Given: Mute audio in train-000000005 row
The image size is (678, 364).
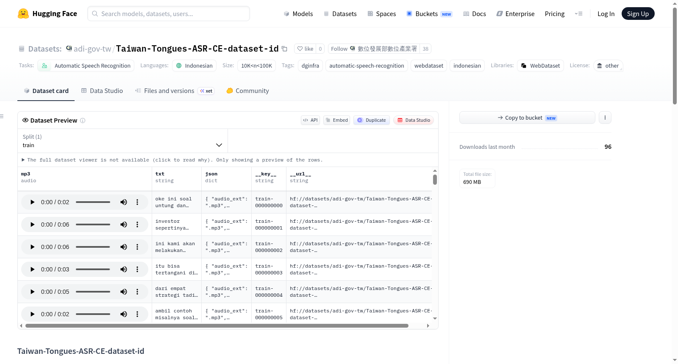Looking at the screenshot, I should click(x=124, y=314).
